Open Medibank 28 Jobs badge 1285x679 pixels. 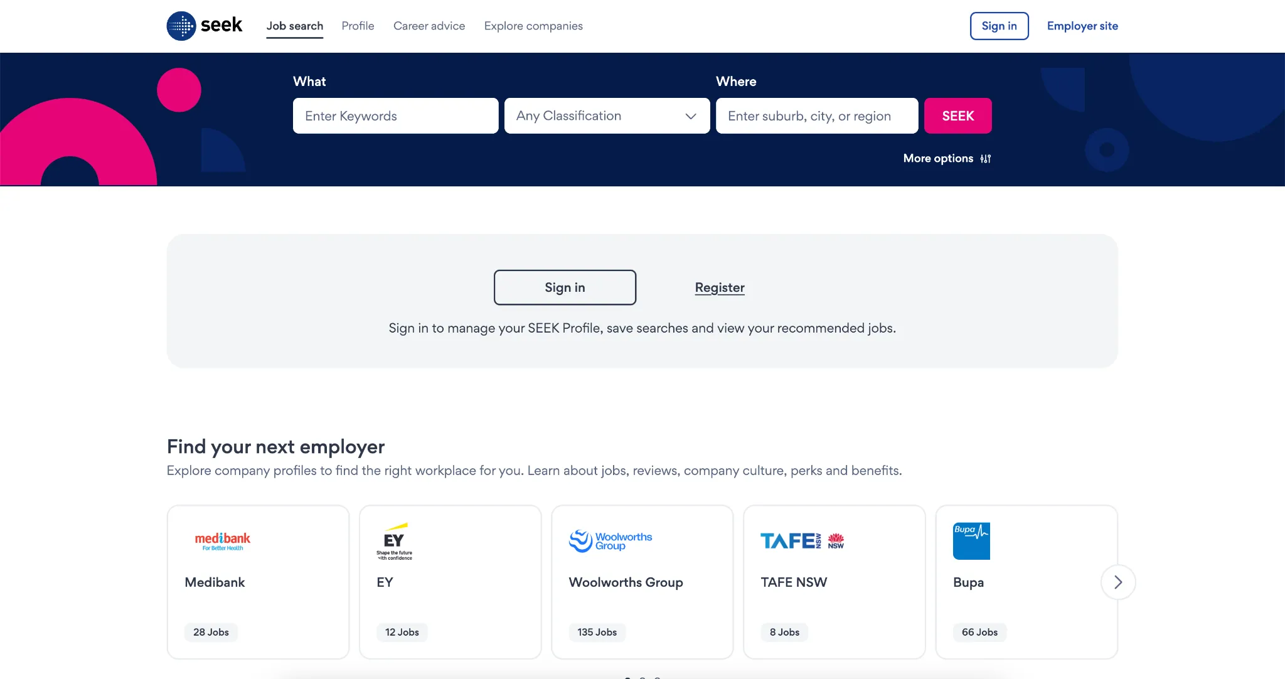(x=211, y=632)
